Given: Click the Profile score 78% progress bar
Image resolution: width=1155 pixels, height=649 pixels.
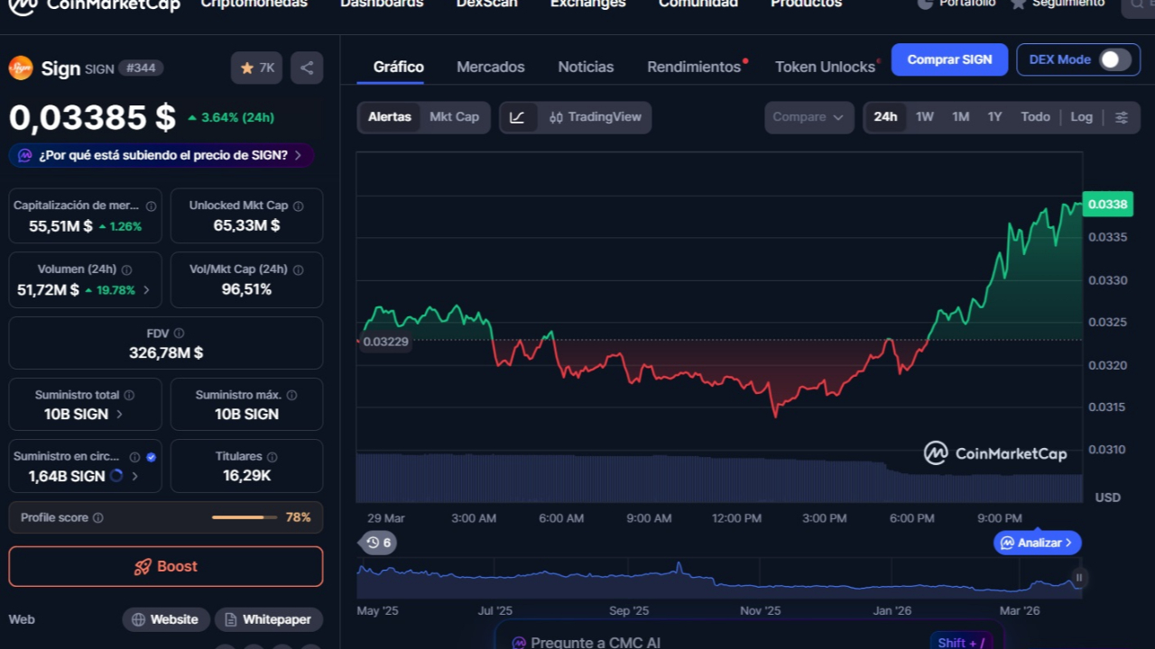Looking at the screenshot, I should coord(245,517).
